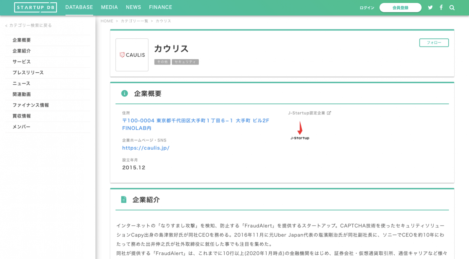Viewport: 469px width, 259px height.
Task: Click the J-Startup logo image
Action: point(300,131)
